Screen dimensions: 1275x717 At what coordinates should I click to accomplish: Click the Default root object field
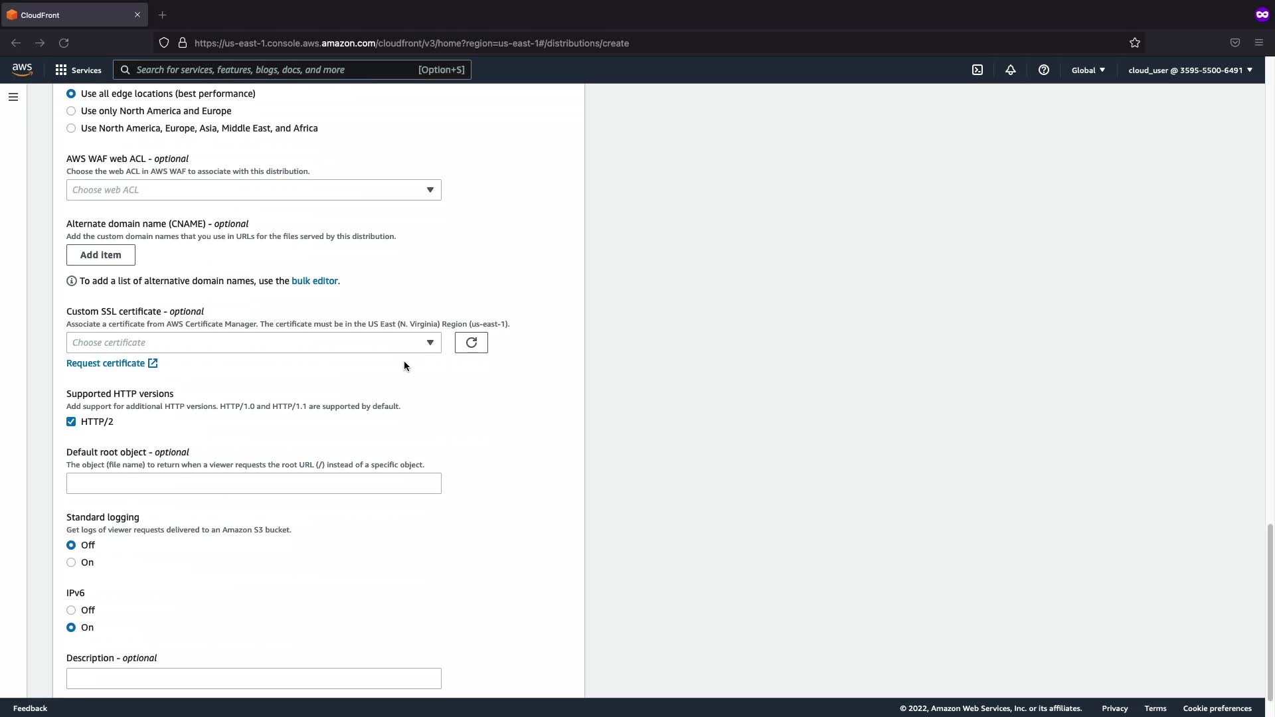click(x=254, y=483)
